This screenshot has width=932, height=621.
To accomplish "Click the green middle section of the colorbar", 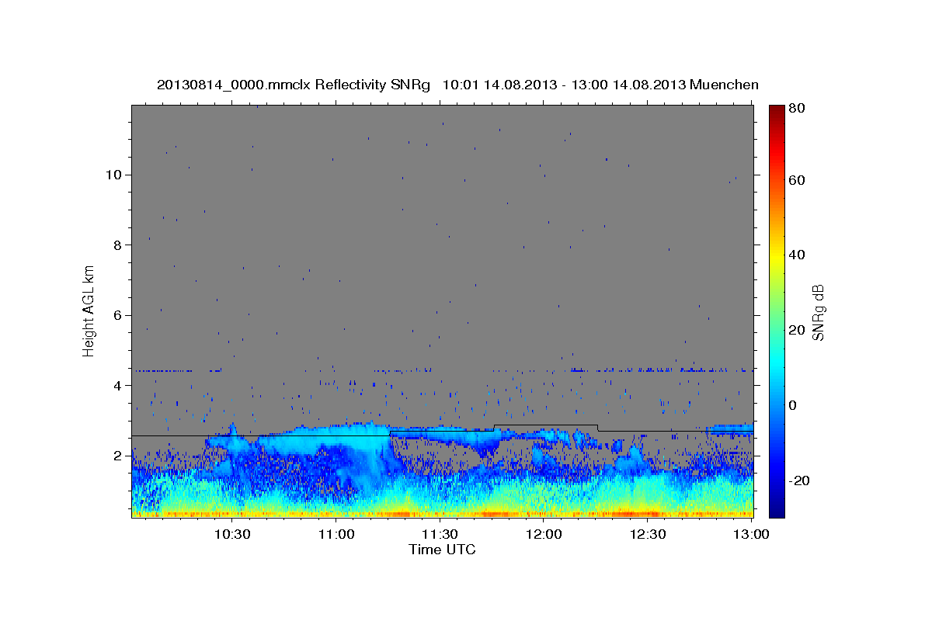I will click(777, 310).
